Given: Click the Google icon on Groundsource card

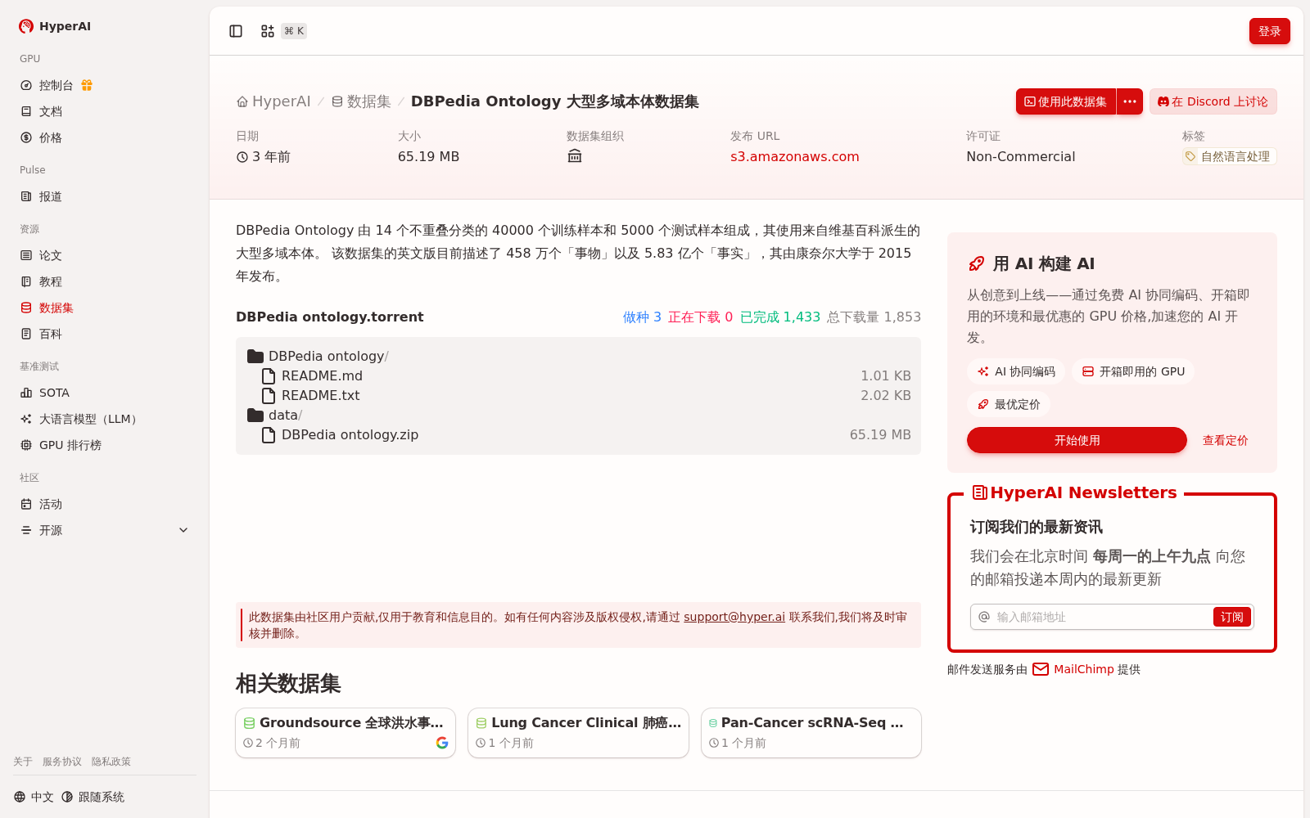Looking at the screenshot, I should pyautogui.click(x=442, y=743).
